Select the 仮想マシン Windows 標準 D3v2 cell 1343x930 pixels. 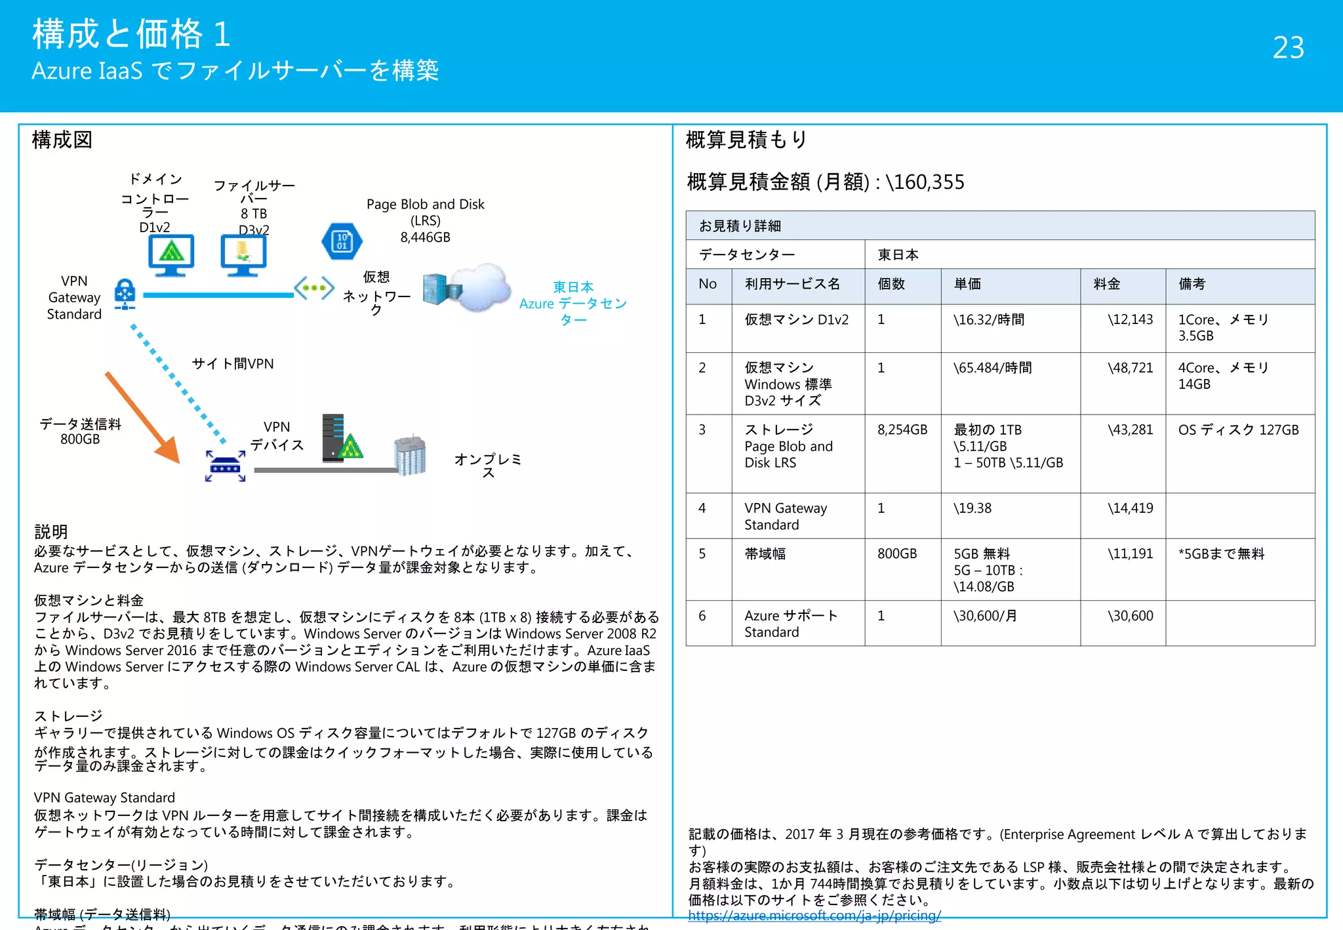click(x=798, y=384)
